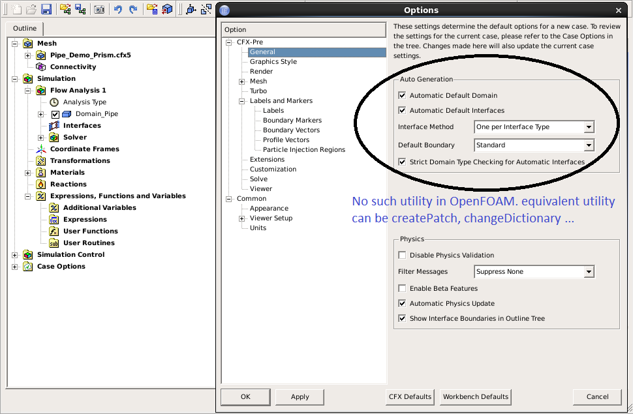
Task: Expand the Solver node
Action: click(x=40, y=138)
